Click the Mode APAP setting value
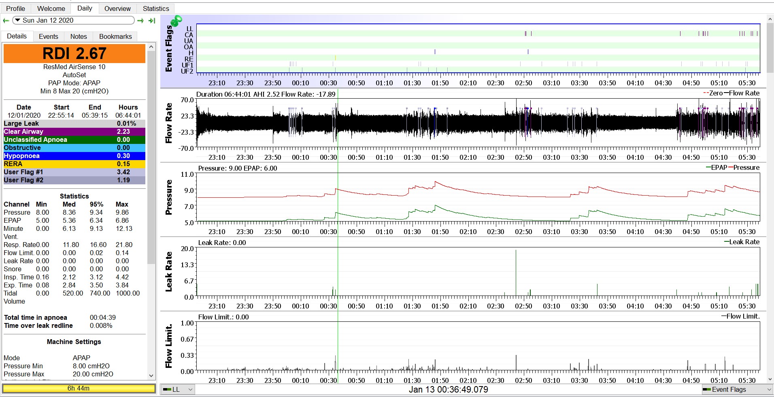This screenshot has width=774, height=397. click(81, 358)
